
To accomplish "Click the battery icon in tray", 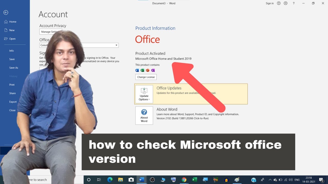I will 280,180.
